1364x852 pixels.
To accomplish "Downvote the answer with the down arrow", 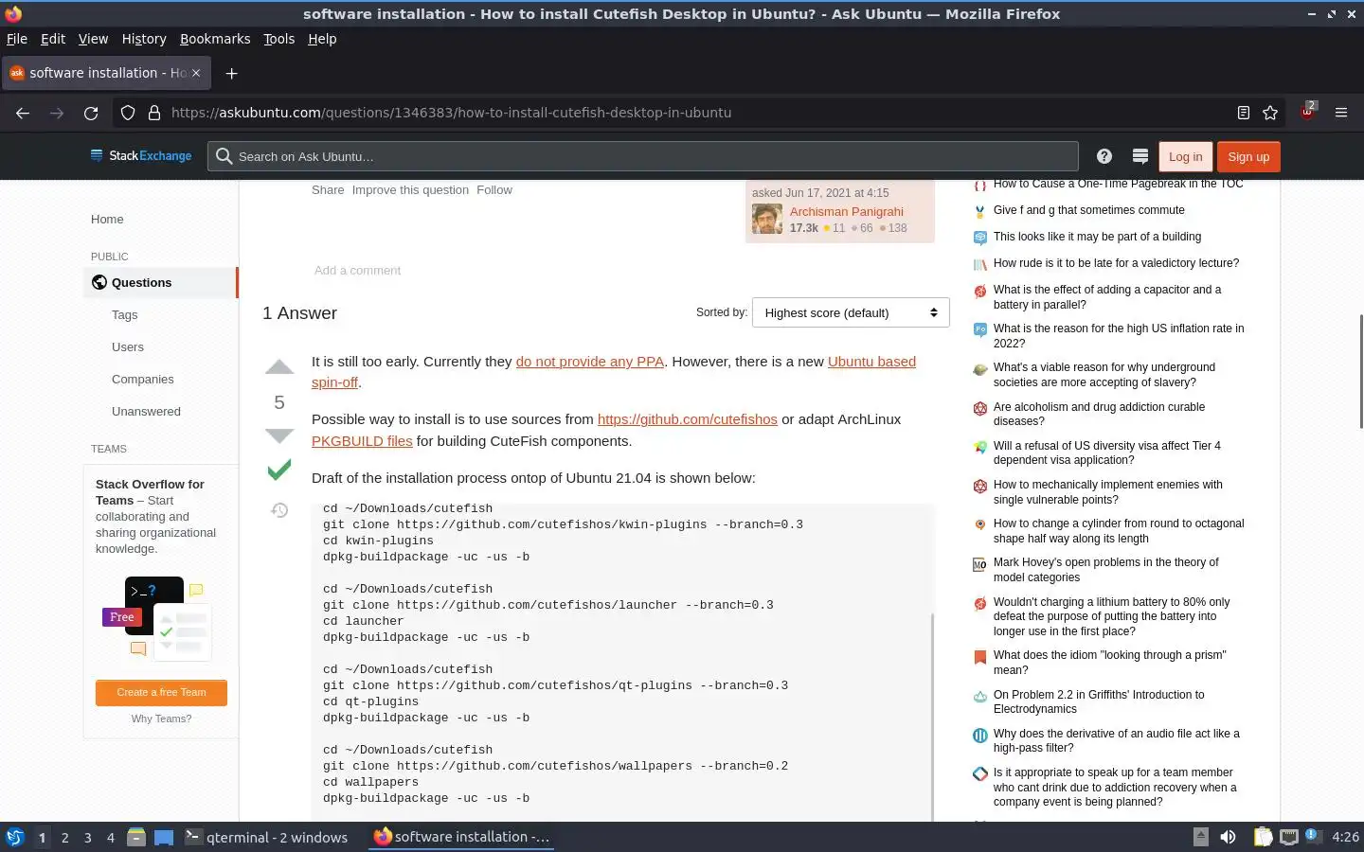I will pyautogui.click(x=279, y=435).
